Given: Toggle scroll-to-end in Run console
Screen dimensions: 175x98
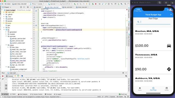Looking at the screenshot, I should tap(6, 88).
